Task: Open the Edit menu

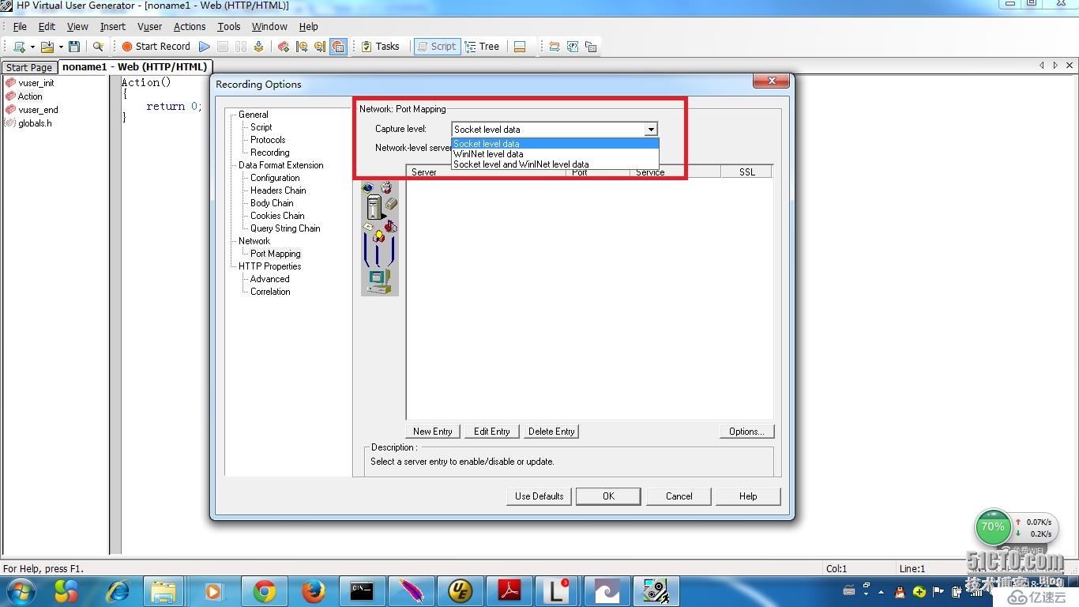Action: click(47, 26)
